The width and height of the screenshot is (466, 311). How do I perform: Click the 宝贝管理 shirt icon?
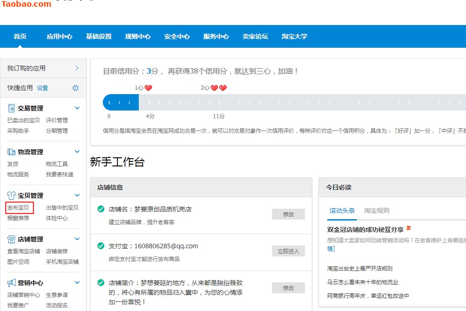[11, 196]
